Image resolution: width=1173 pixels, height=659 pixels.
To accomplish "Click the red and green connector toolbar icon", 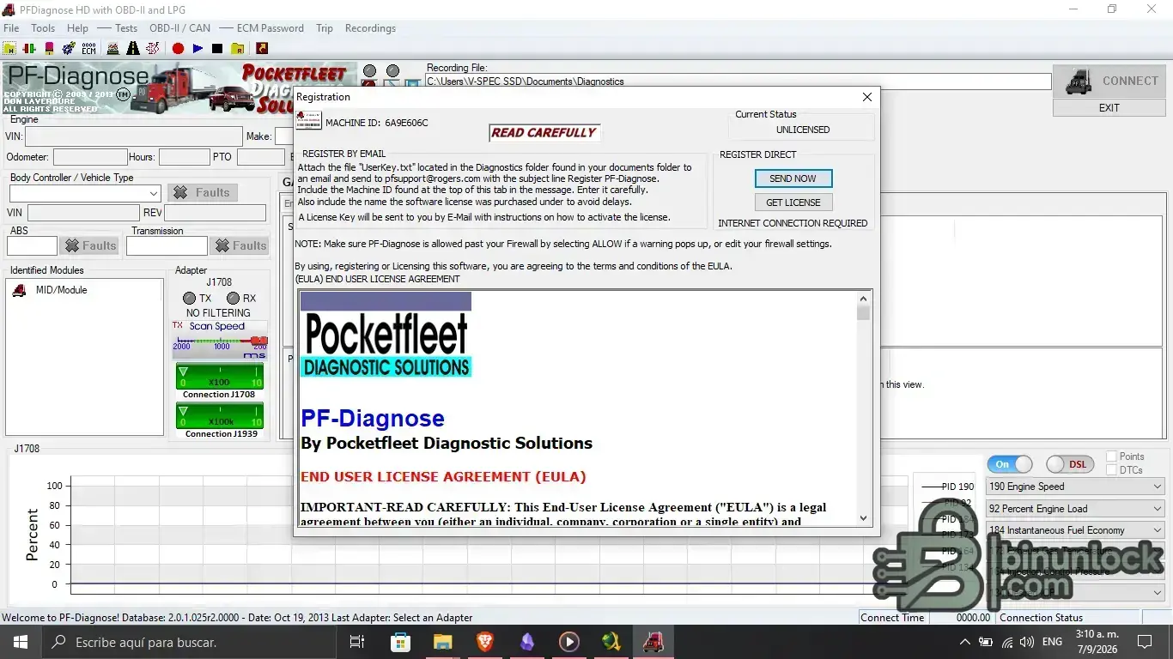I will pos(29,49).
